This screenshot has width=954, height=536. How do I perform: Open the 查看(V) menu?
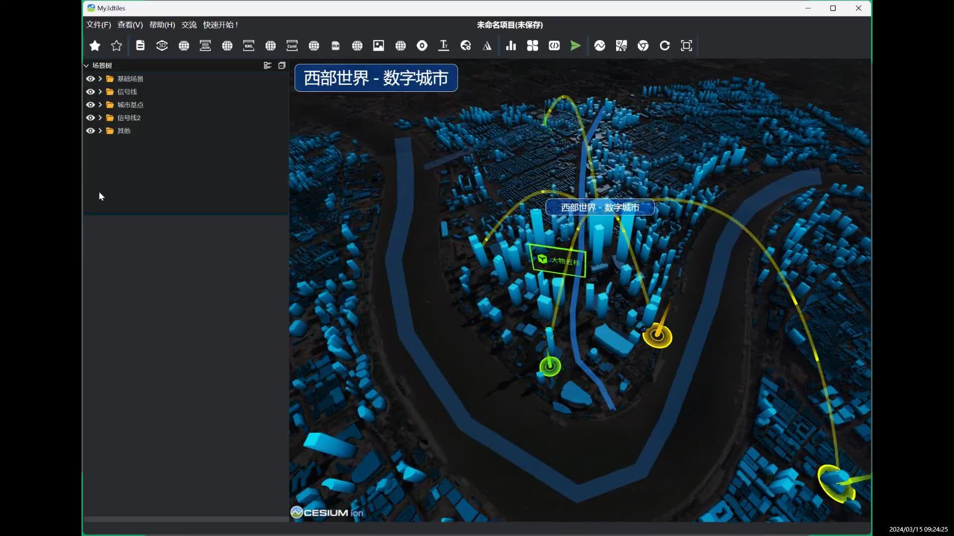coord(130,25)
